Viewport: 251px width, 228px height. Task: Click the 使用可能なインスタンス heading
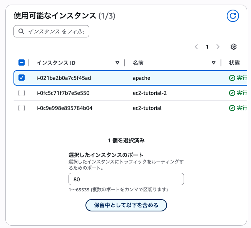tap(55, 16)
